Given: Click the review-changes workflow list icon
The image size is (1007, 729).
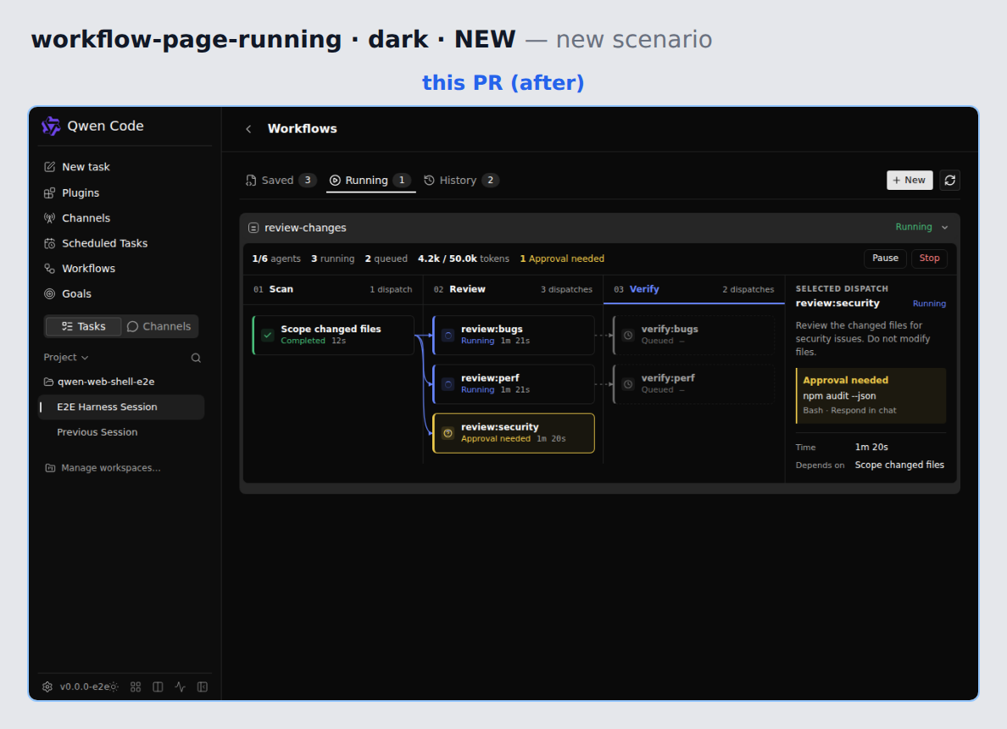Looking at the screenshot, I should [253, 228].
